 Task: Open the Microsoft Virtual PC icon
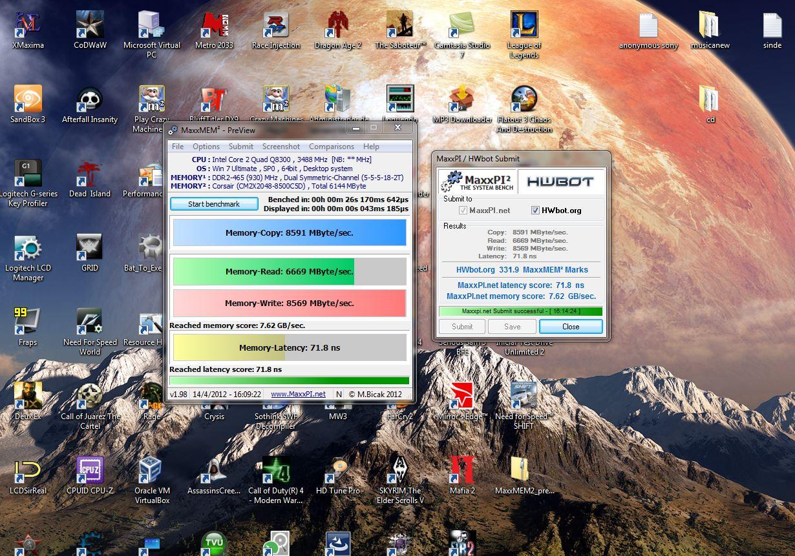click(x=152, y=34)
